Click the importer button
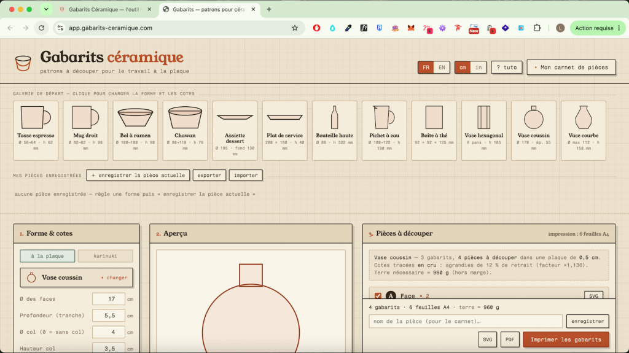The image size is (629, 353). tap(246, 176)
